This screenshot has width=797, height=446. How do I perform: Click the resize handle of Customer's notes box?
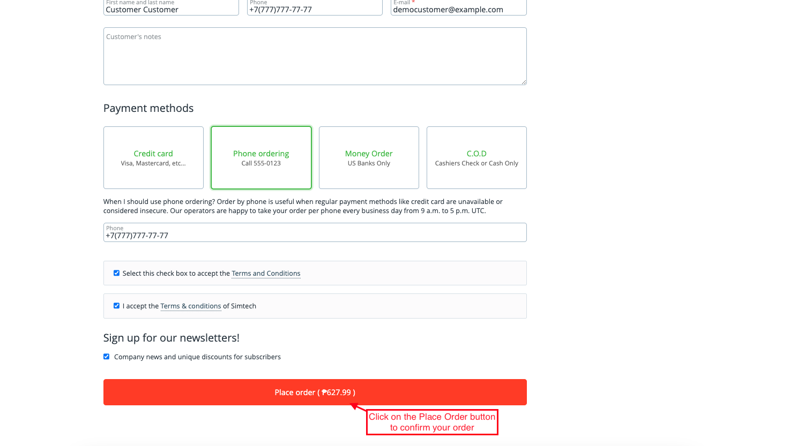click(x=524, y=82)
